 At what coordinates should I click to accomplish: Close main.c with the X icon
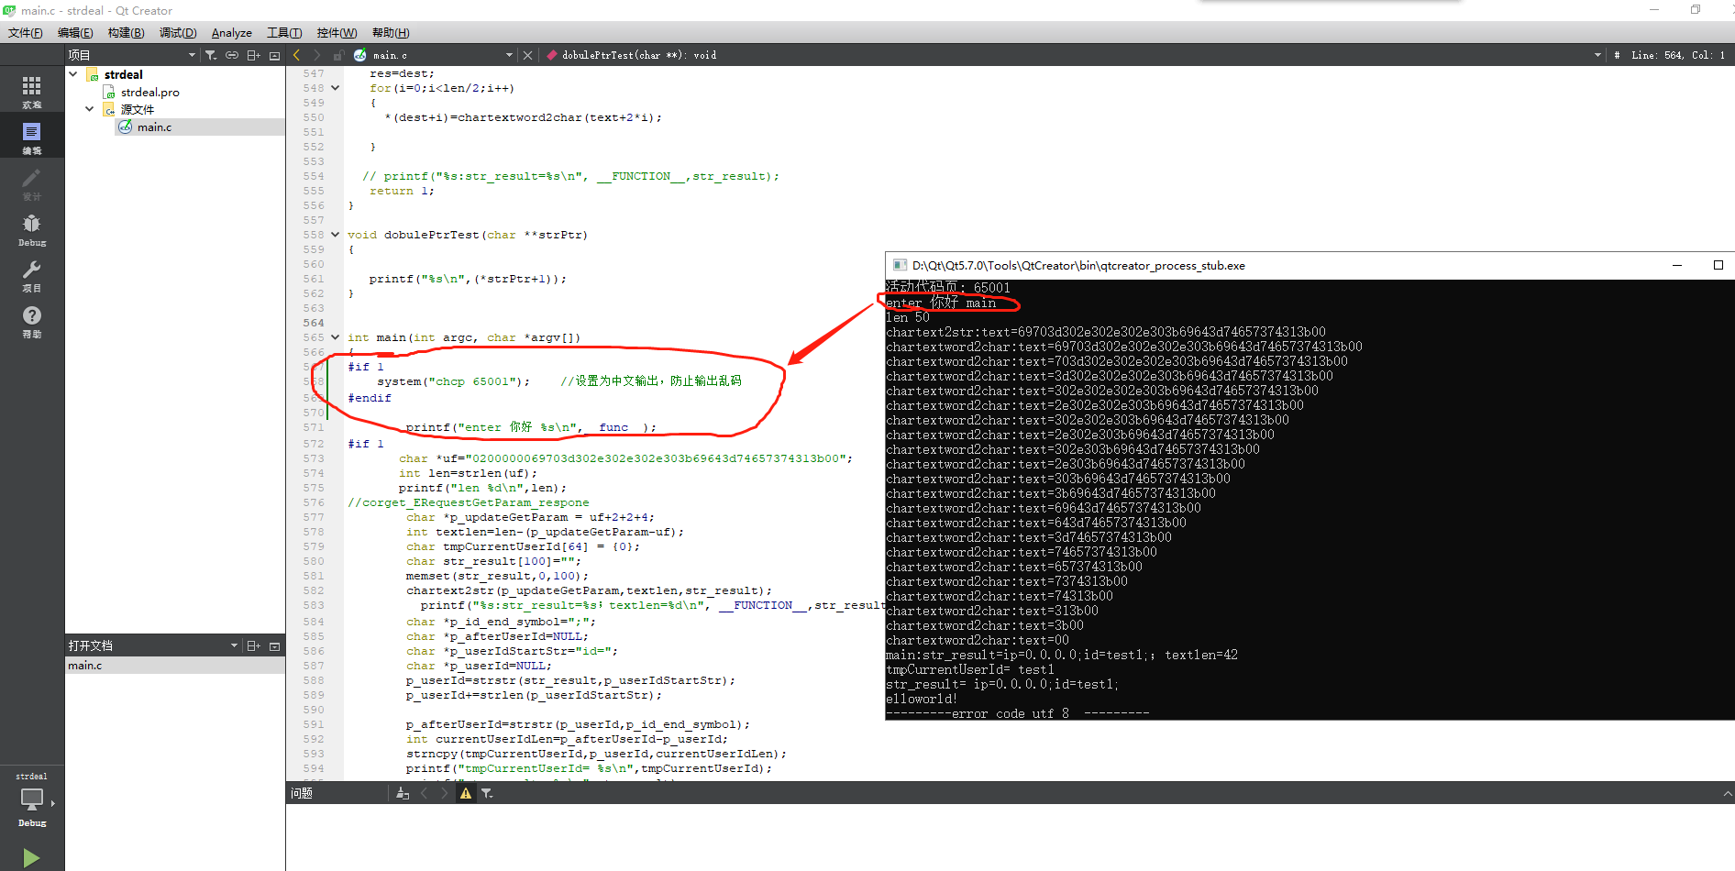[x=528, y=54]
